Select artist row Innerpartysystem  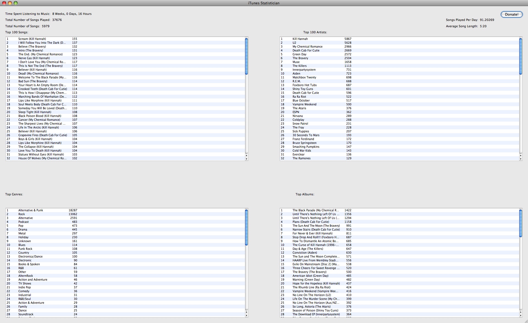point(399,70)
